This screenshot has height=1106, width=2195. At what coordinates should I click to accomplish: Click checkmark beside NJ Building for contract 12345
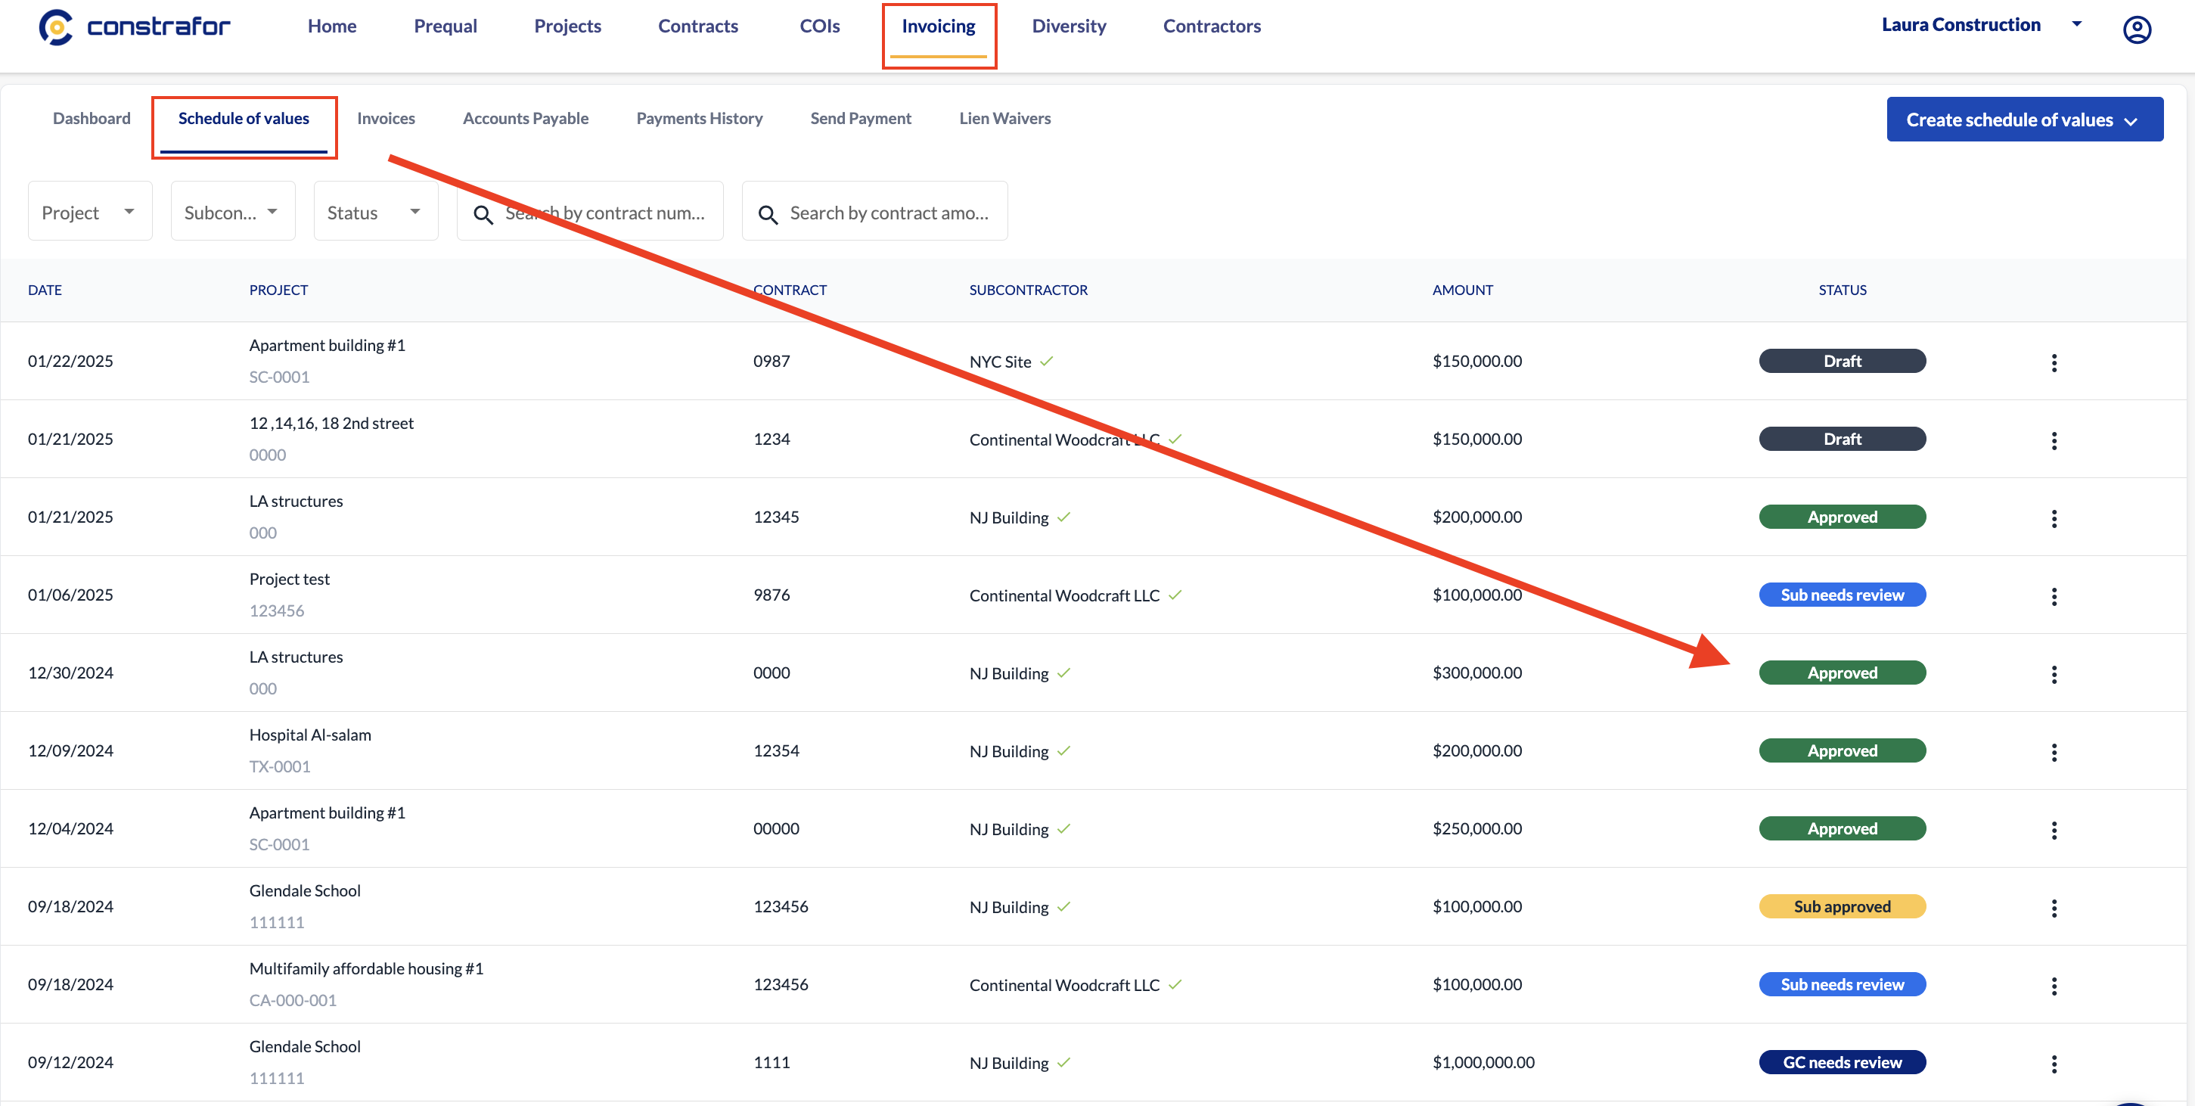pos(1063,517)
